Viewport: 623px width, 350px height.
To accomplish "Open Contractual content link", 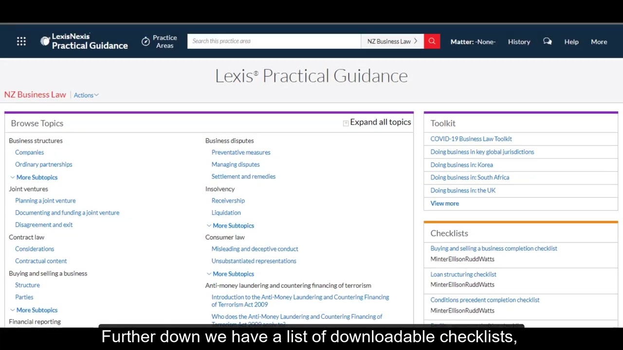I will pos(41,261).
